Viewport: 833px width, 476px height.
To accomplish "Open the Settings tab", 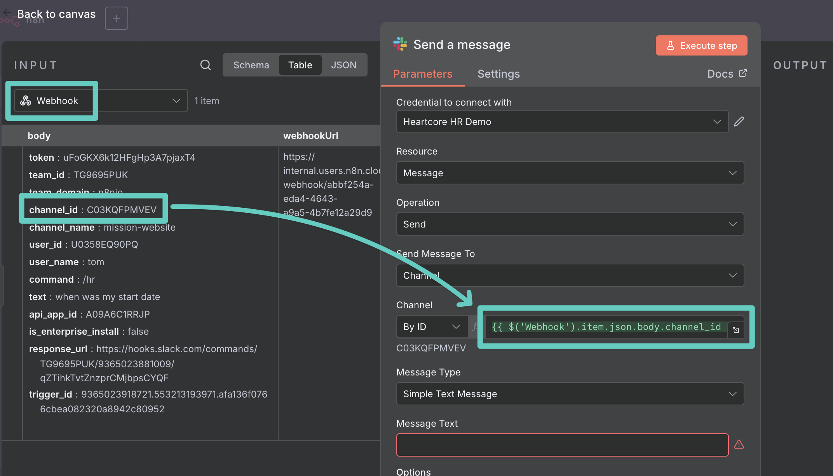I will pos(498,74).
